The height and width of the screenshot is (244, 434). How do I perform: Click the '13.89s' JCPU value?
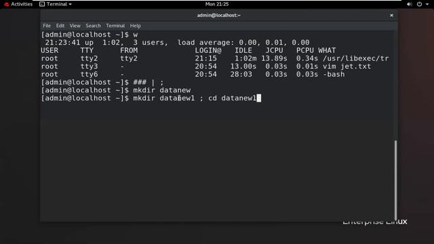274,58
